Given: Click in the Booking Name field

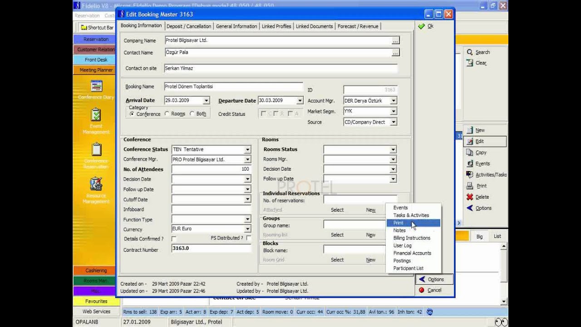Looking at the screenshot, I should tap(233, 87).
